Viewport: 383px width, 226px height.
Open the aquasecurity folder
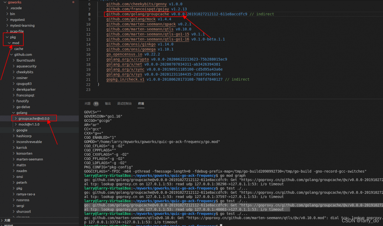(x=26, y=66)
